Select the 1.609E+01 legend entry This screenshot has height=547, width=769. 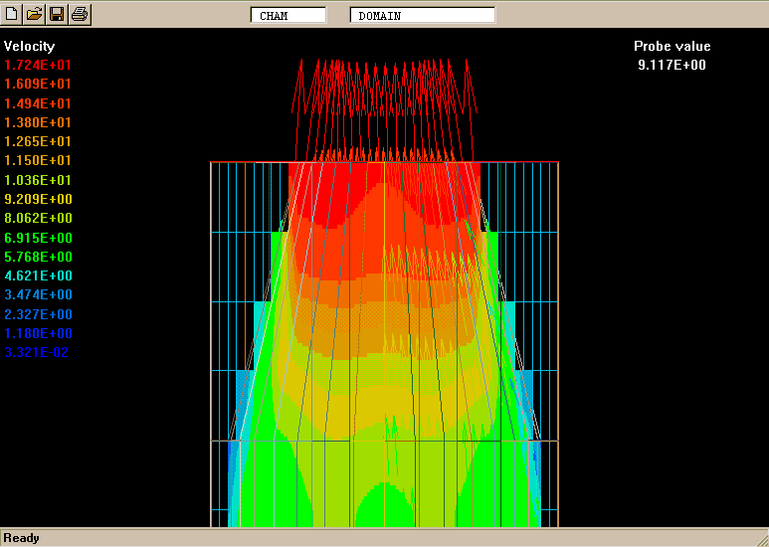[38, 84]
